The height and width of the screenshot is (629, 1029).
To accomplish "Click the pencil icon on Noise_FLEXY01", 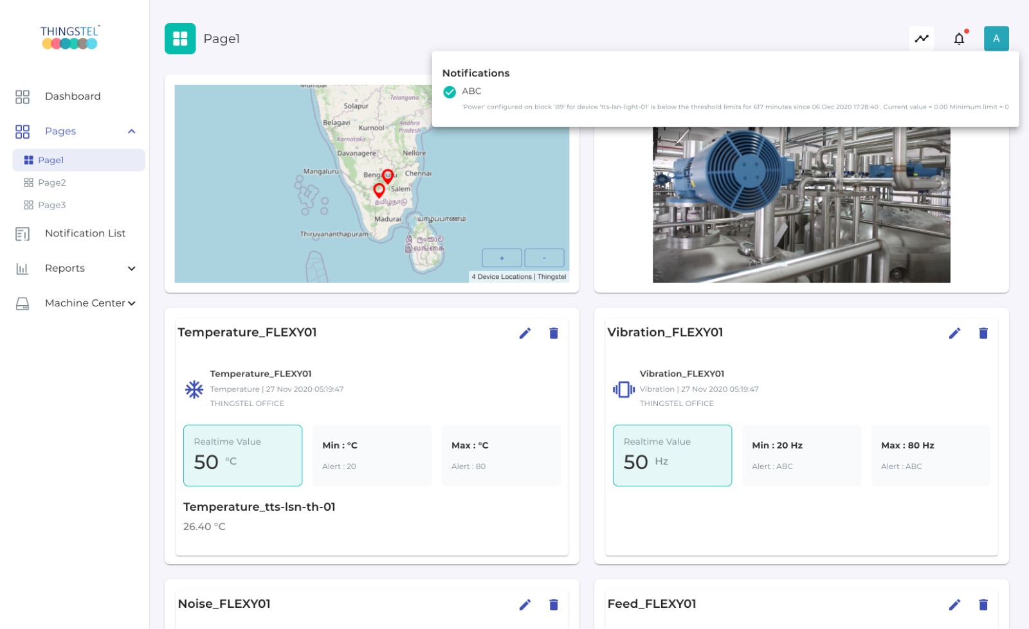I will pos(525,605).
